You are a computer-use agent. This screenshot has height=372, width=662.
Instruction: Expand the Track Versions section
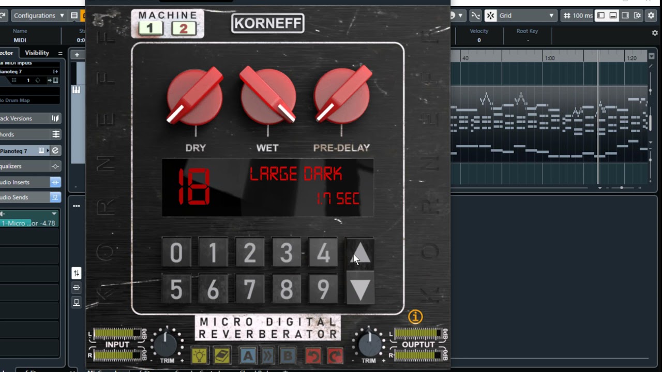click(31, 118)
